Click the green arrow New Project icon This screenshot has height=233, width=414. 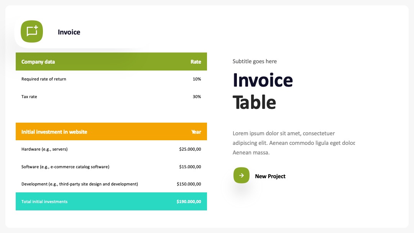tap(242, 175)
